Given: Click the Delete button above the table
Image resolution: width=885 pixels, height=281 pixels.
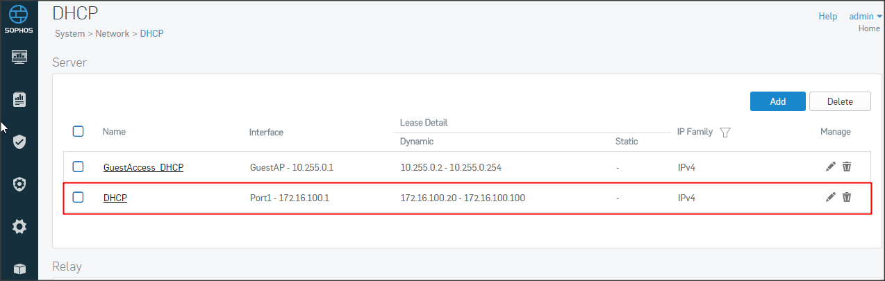Looking at the screenshot, I should coord(839,101).
